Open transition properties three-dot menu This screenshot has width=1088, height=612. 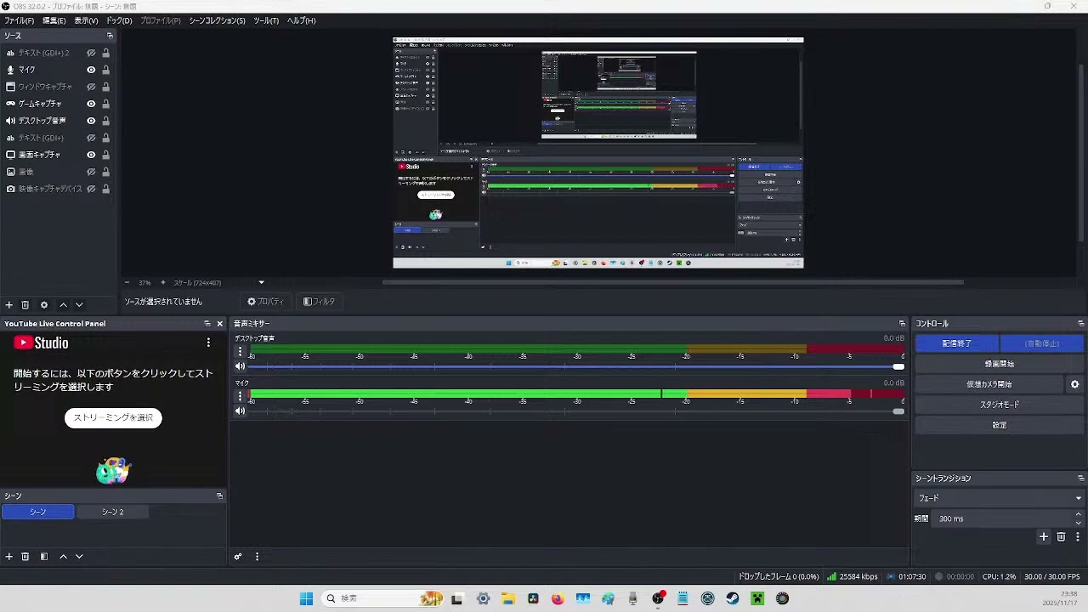pyautogui.click(x=1078, y=537)
